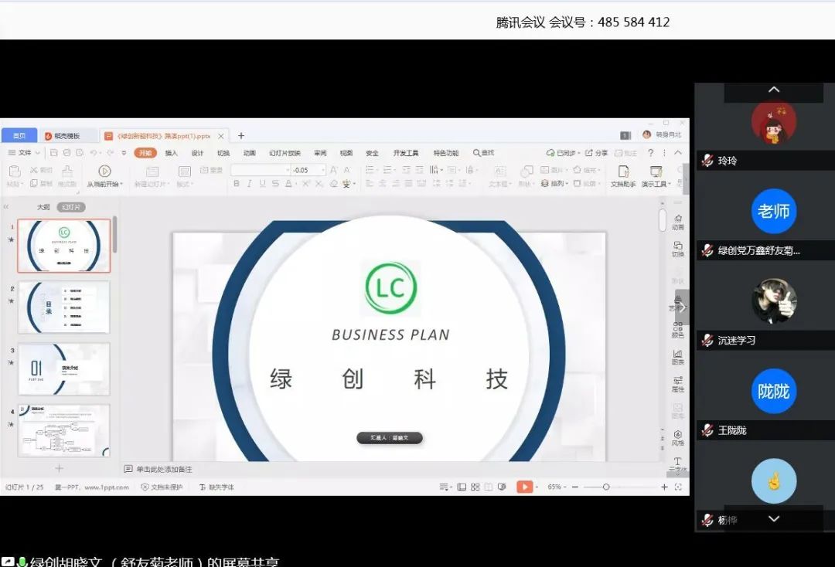Click the 老师 participant avatar
835x567 pixels.
coord(774,211)
